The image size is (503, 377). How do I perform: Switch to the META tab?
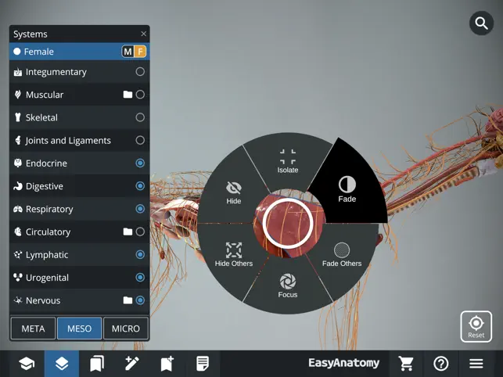pos(33,329)
